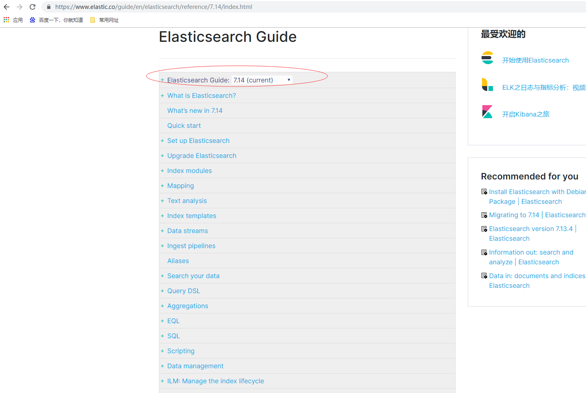Expand the EQL section plus sign

pyautogui.click(x=162, y=321)
